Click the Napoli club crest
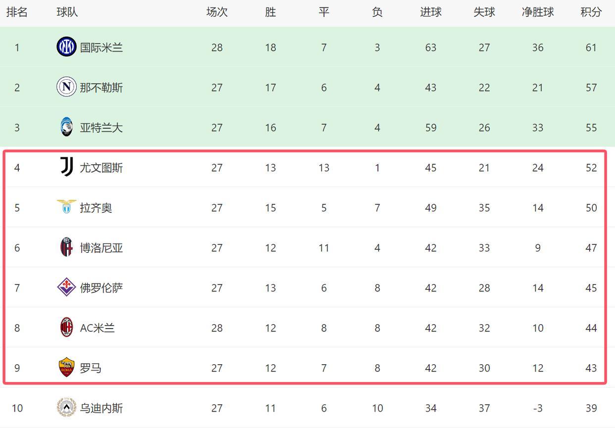615x431 pixels. point(66,87)
